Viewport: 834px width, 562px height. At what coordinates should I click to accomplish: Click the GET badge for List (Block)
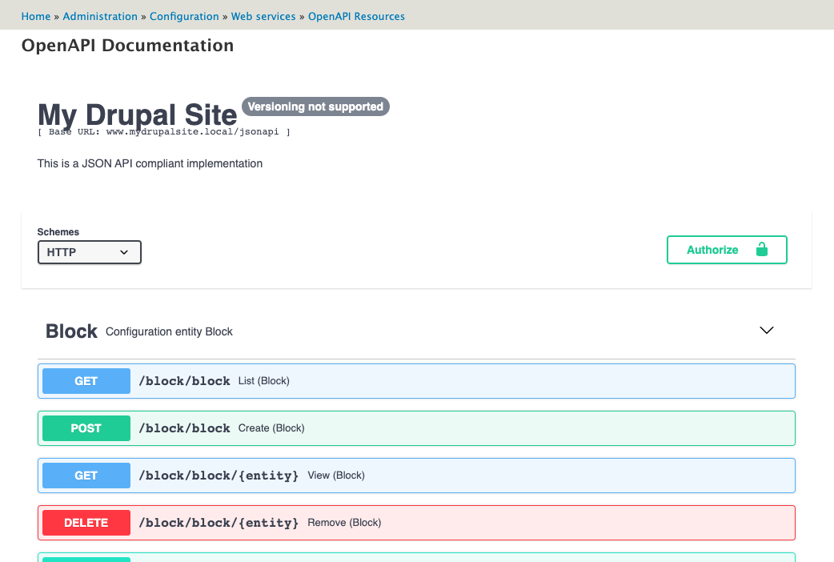tap(86, 381)
